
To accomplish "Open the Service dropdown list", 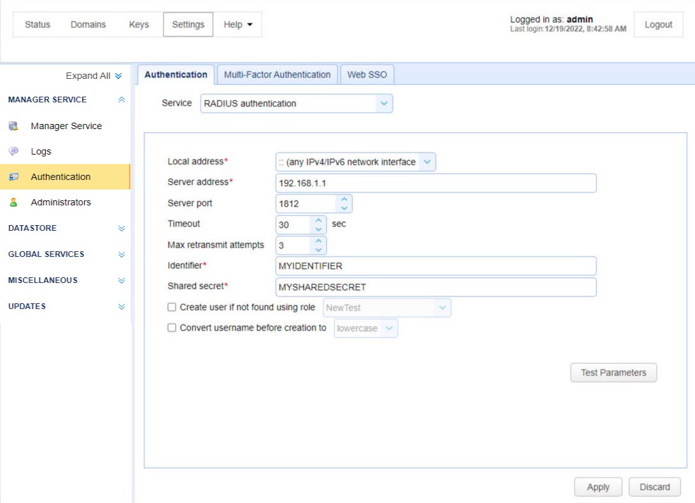I will [x=383, y=103].
